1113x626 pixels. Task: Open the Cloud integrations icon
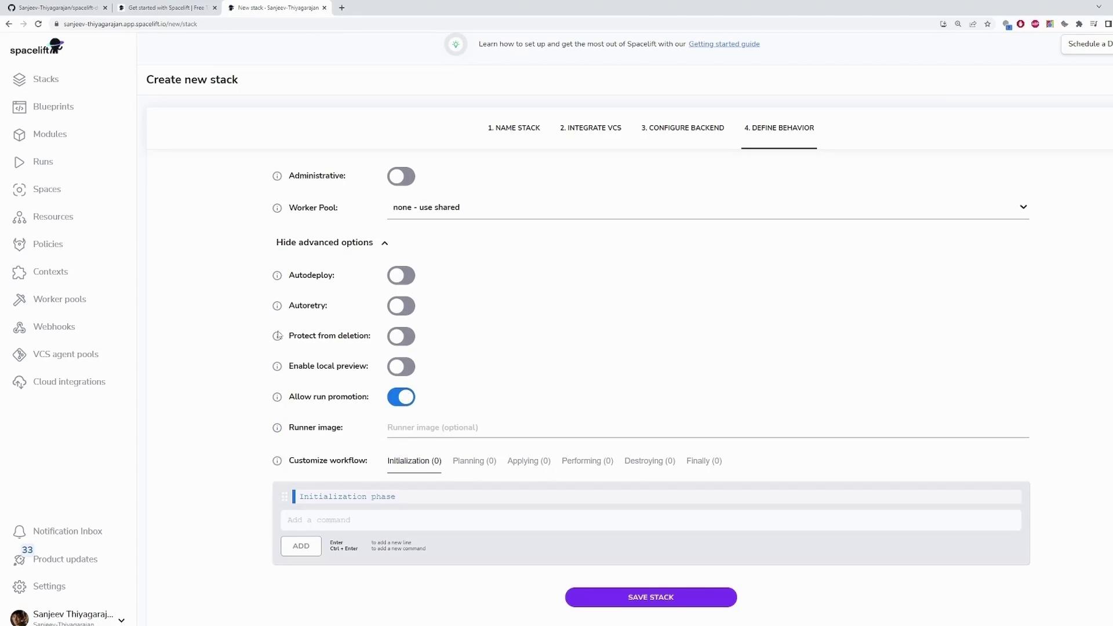[19, 382]
